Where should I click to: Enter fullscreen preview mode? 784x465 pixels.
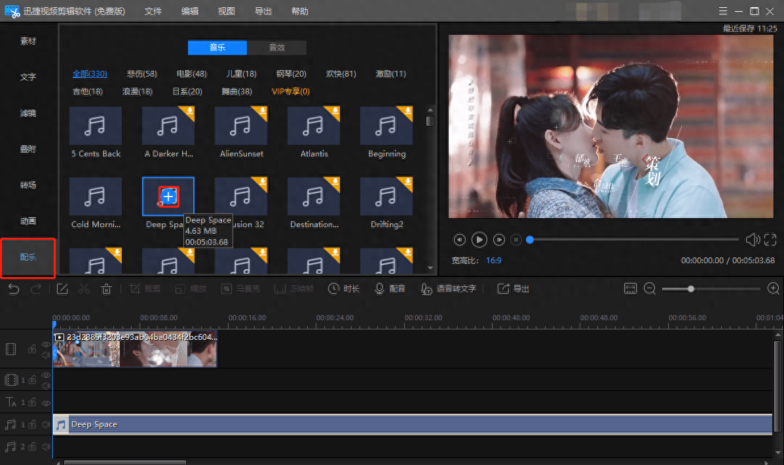point(770,240)
